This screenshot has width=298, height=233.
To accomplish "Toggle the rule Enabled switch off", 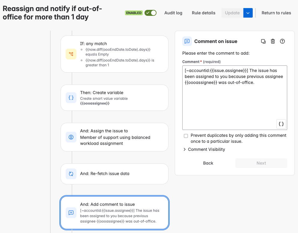I will 150,13.
